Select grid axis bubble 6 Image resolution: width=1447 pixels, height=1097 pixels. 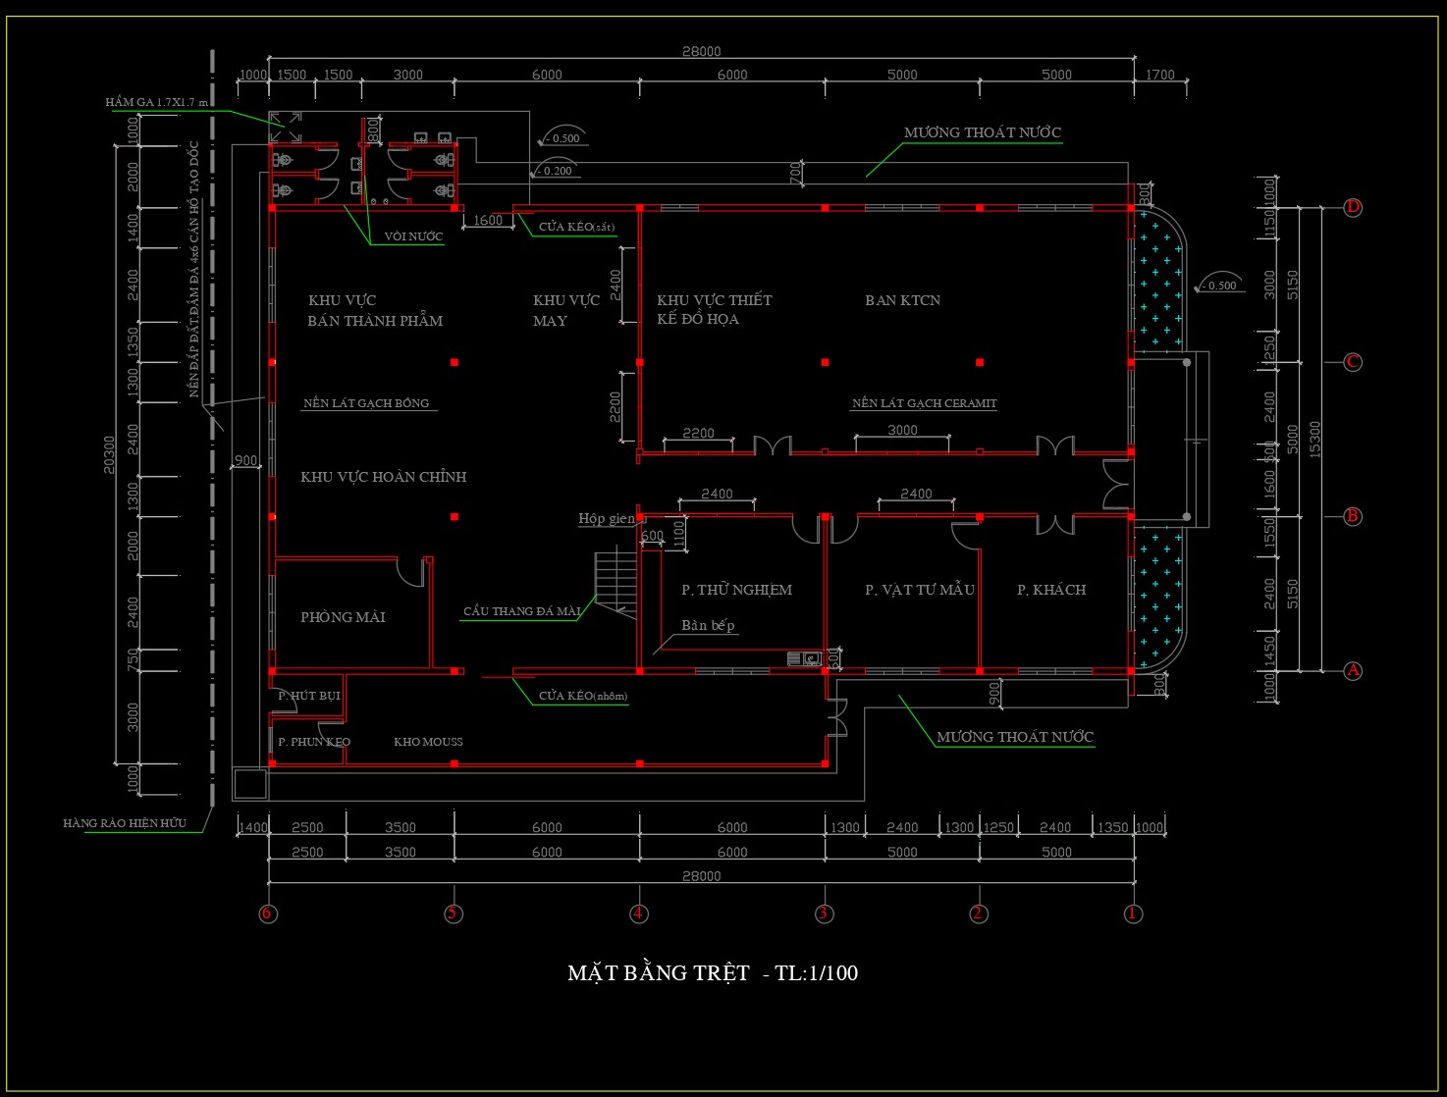pyautogui.click(x=267, y=914)
